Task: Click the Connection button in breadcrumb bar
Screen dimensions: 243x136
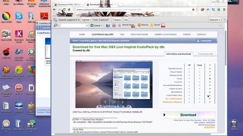Action: pos(206,41)
